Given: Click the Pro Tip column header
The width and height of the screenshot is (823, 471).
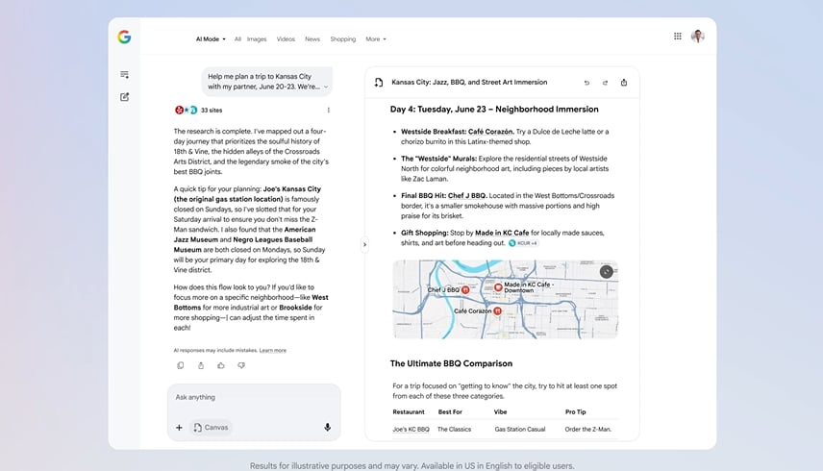Looking at the screenshot, I should (575, 412).
